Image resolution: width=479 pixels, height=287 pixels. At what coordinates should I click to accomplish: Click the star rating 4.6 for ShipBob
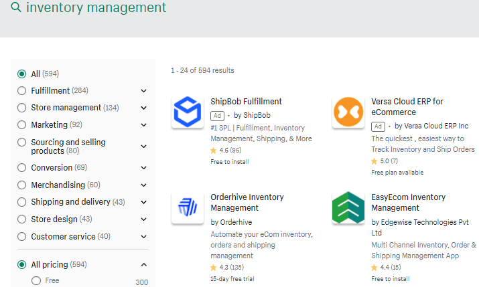pos(226,151)
